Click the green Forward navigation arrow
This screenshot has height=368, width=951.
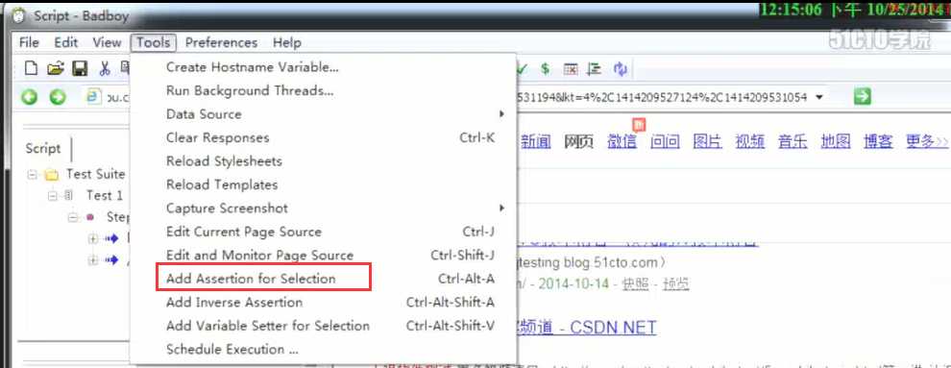[x=58, y=97]
